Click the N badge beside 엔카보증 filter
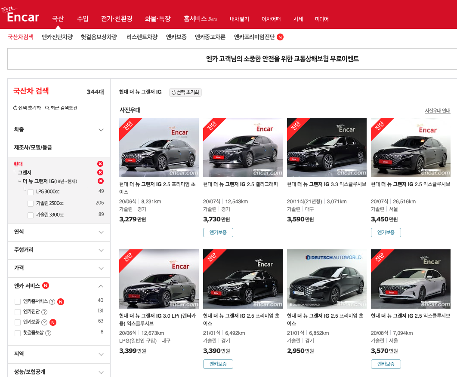This screenshot has height=377, width=457. (x=53, y=322)
